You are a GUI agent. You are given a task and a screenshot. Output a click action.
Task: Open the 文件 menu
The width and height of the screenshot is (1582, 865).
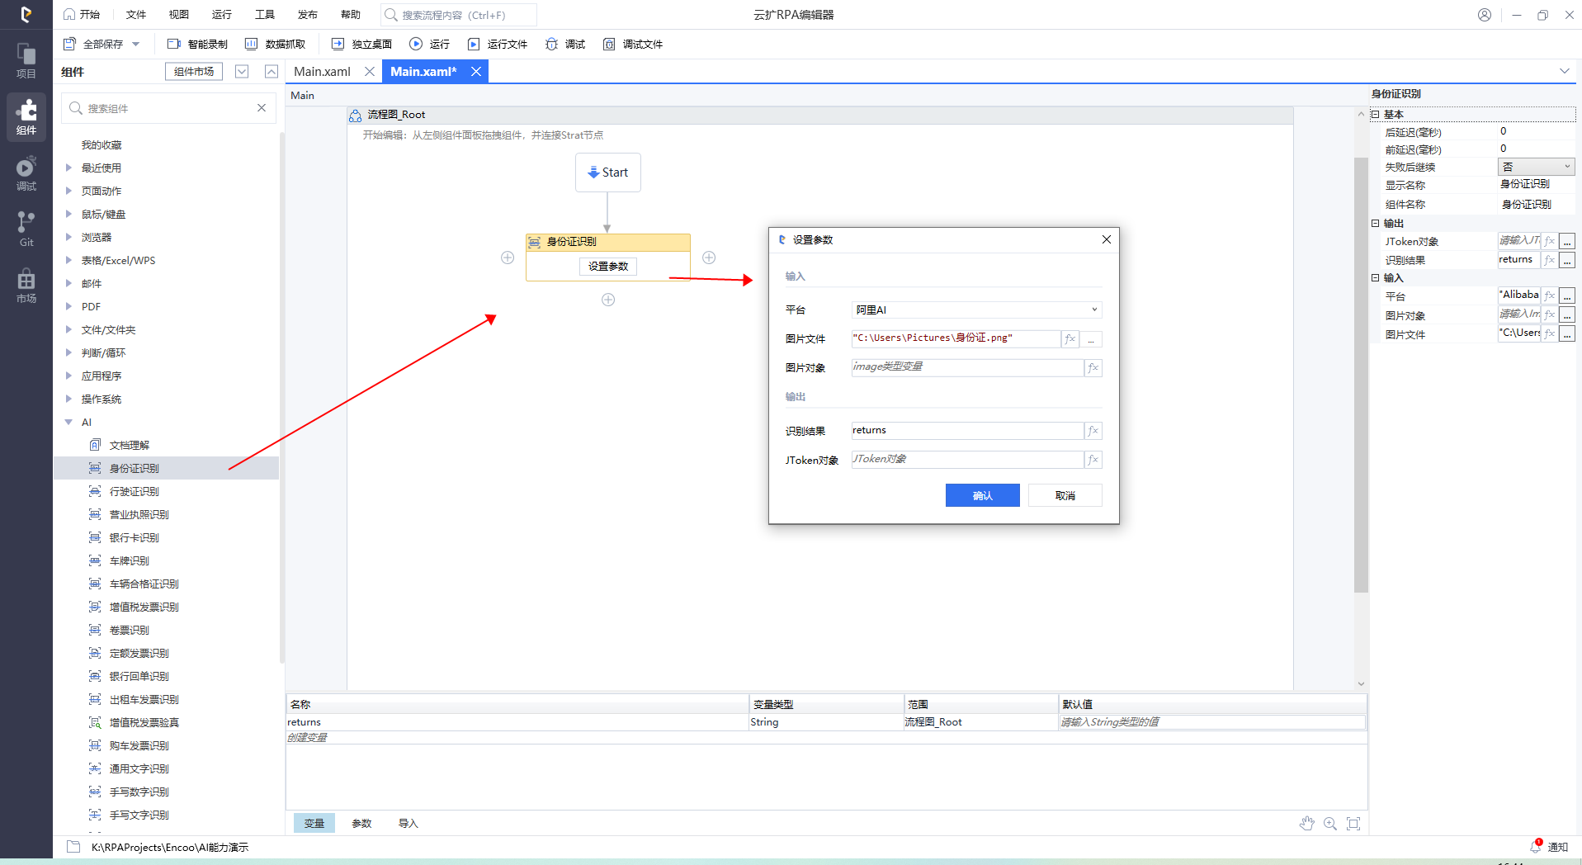(136, 15)
